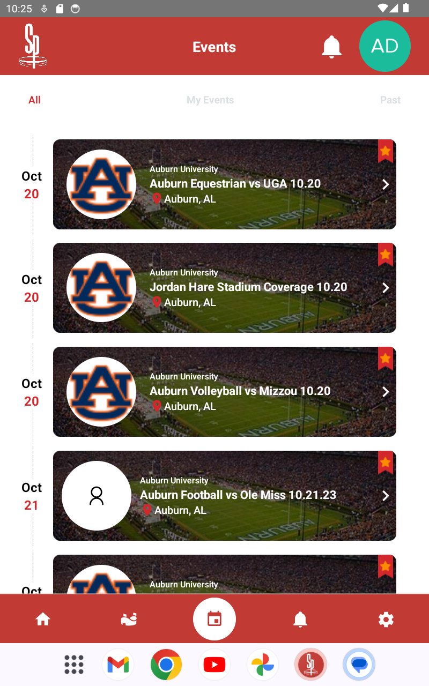Toggle star bookmark on Auburn Equestrian event
Image resolution: width=429 pixels, height=686 pixels.
386,151
